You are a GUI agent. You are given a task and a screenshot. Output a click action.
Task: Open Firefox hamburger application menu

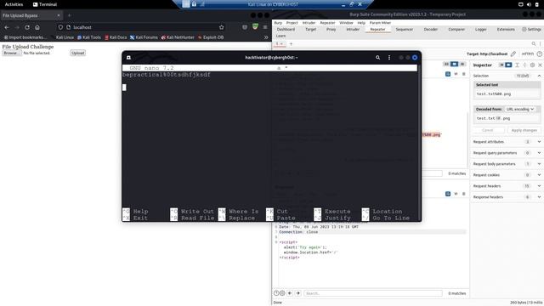click(265, 27)
